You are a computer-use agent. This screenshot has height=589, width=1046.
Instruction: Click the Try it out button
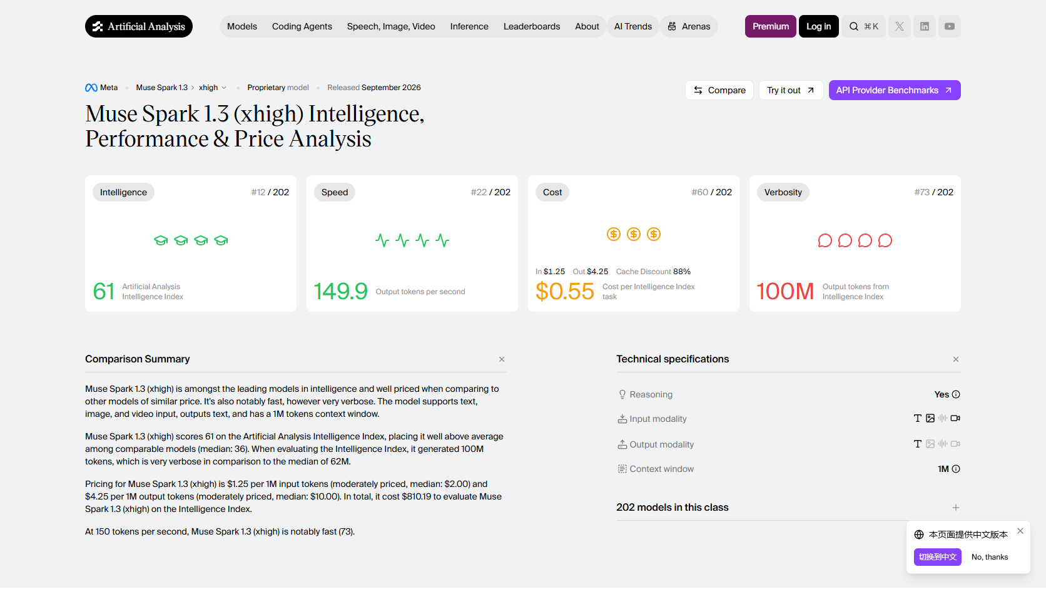click(x=791, y=90)
